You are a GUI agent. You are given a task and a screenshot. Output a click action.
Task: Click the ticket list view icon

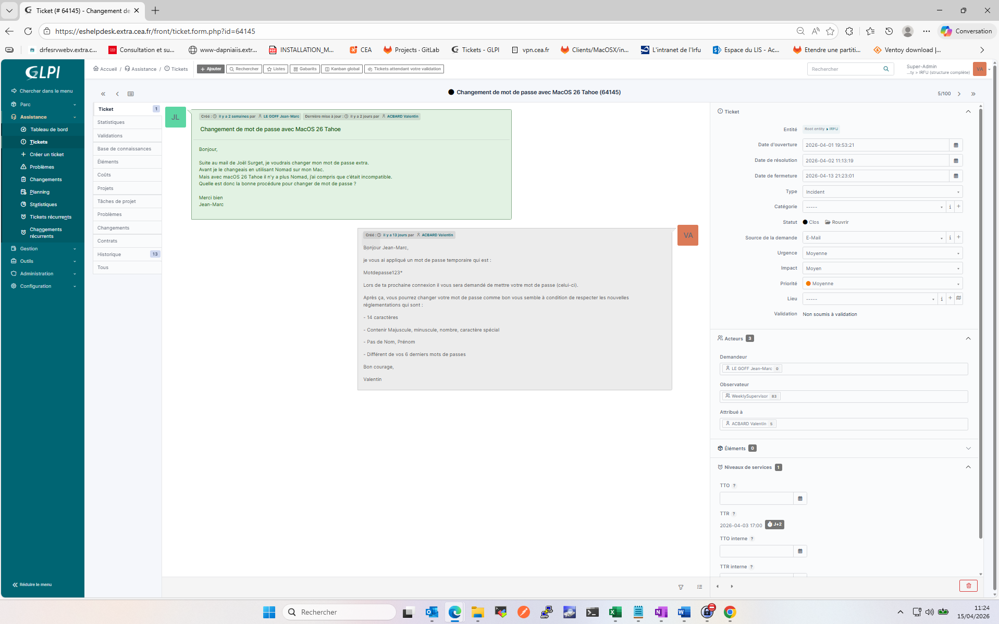click(131, 94)
